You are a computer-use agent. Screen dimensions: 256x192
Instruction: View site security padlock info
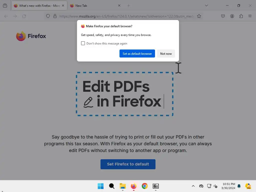click(55, 16)
